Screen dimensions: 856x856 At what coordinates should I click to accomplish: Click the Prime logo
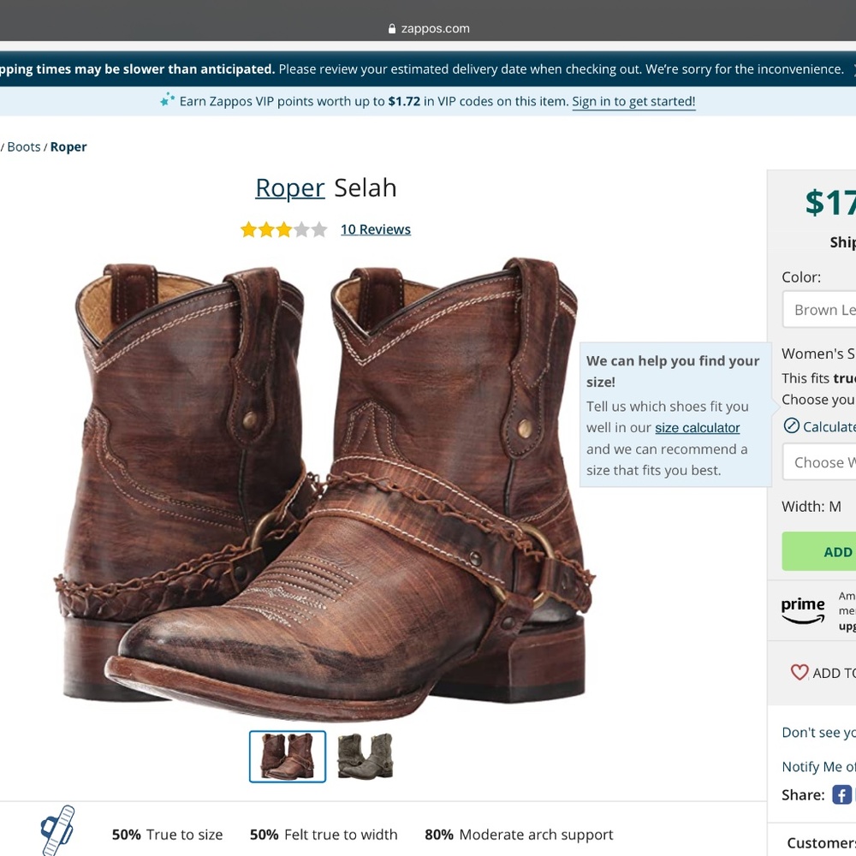[803, 609]
